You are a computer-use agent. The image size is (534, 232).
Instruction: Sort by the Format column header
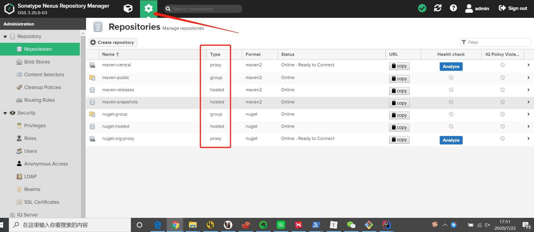tap(260, 54)
